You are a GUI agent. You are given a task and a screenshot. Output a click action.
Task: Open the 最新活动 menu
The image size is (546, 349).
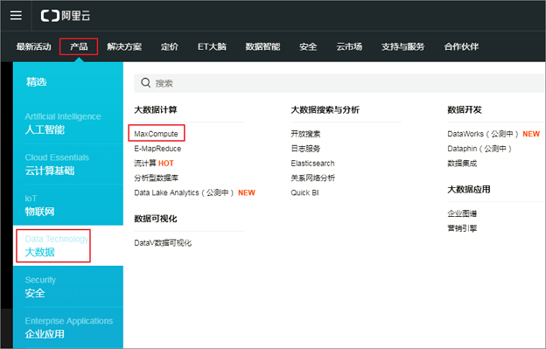tap(34, 46)
